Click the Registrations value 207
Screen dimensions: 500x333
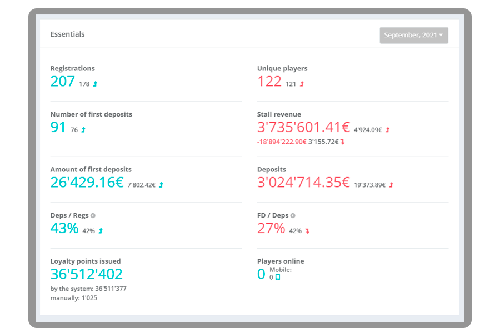tap(63, 81)
